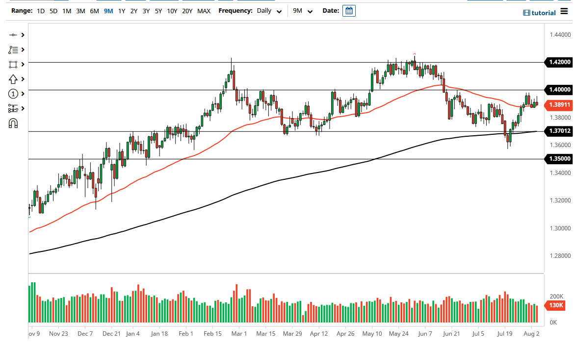Select the Fibonacci/text-lines drawing tool icon
The image size is (574, 346).
point(13,49)
